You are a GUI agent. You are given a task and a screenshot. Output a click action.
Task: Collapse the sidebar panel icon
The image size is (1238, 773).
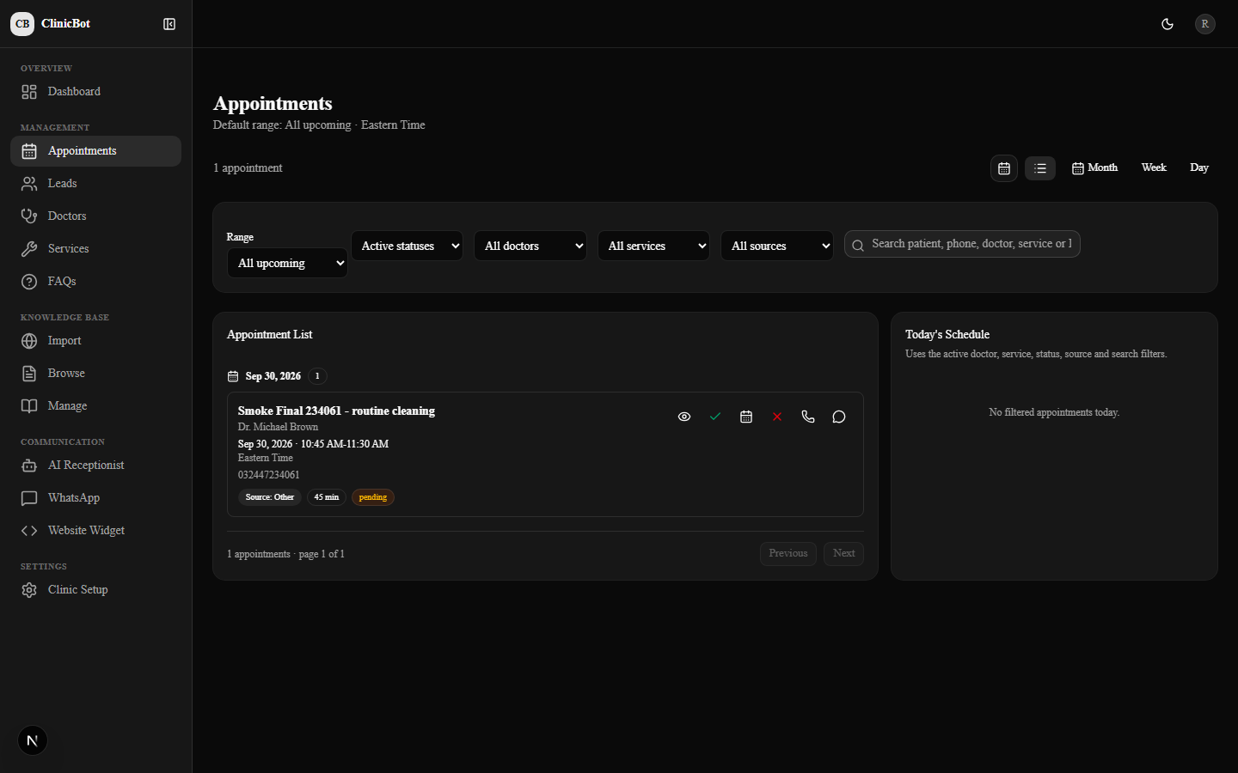coord(169,24)
